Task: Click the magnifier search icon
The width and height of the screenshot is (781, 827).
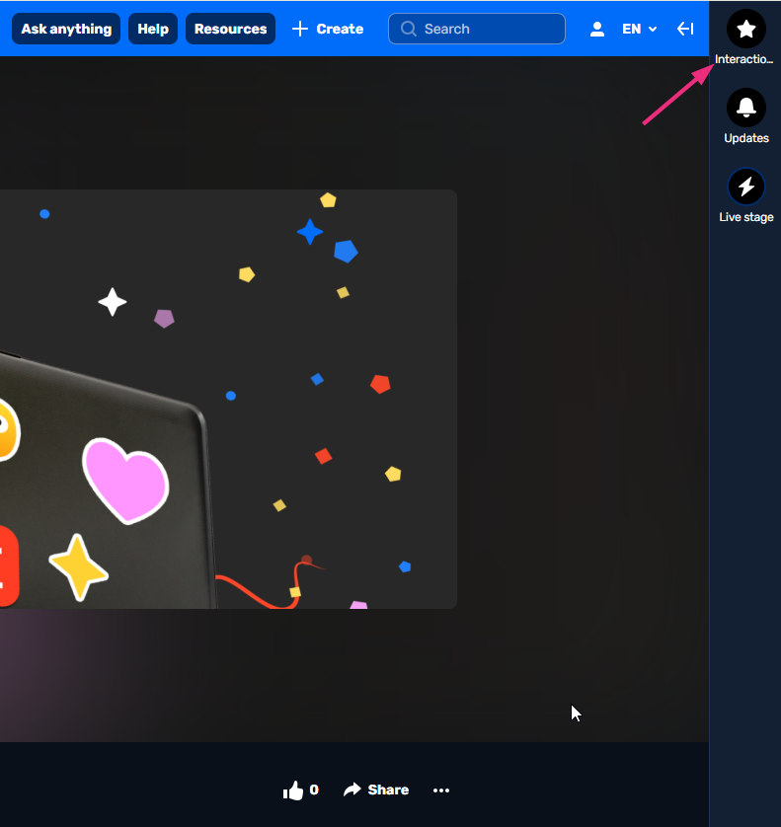Action: point(408,29)
